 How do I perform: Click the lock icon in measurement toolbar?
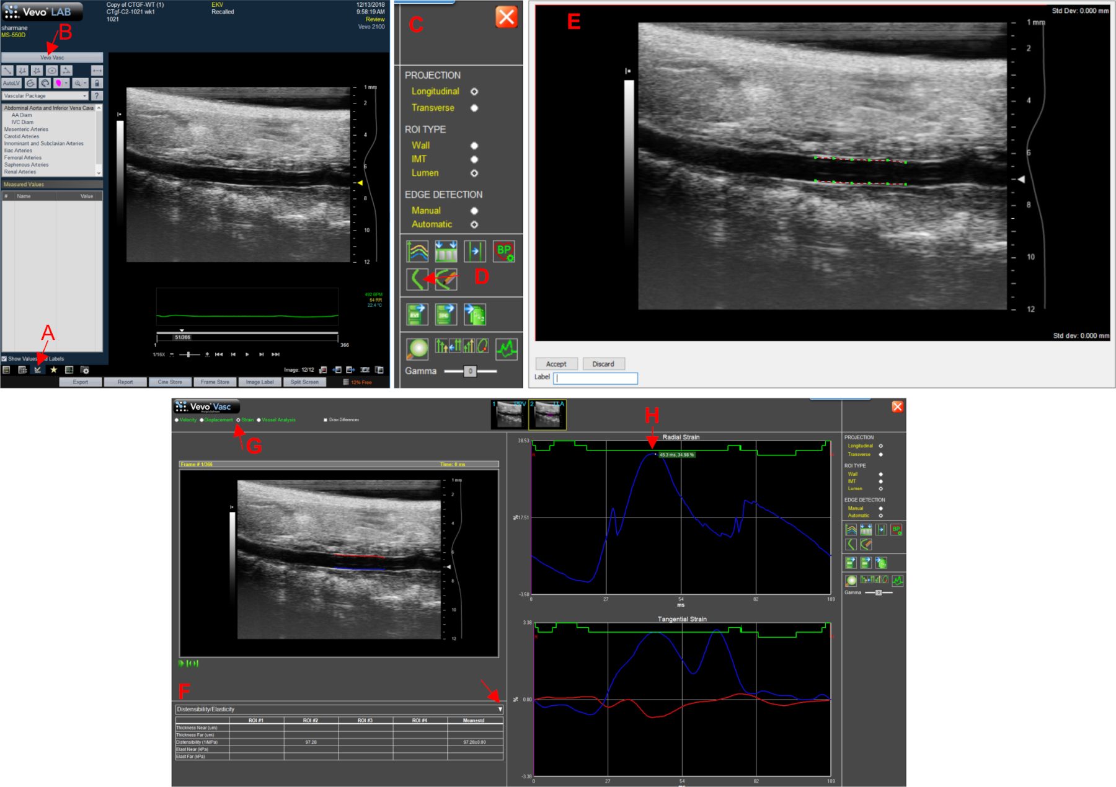pyautogui.click(x=97, y=83)
